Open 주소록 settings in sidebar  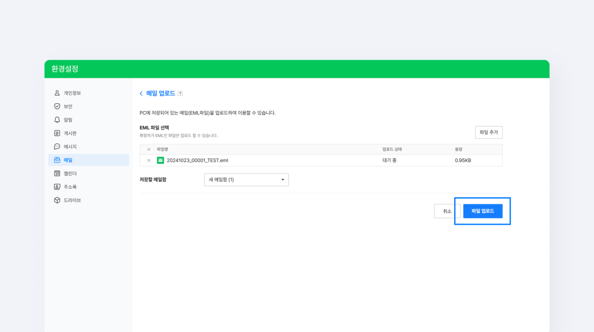[x=70, y=187]
